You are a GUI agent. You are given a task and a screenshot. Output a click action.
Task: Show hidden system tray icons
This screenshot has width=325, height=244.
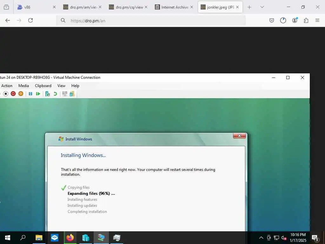pos(261,238)
